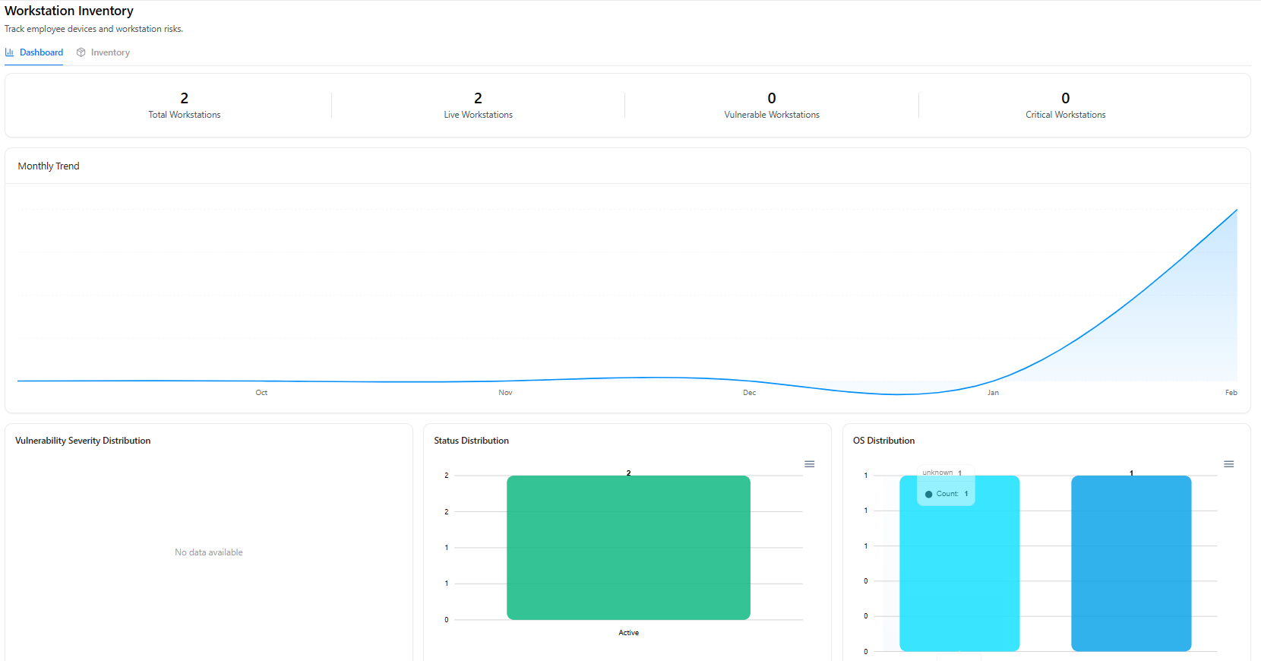The image size is (1261, 661).
Task: Select the Vulnerable Workstations count
Action: point(772,98)
